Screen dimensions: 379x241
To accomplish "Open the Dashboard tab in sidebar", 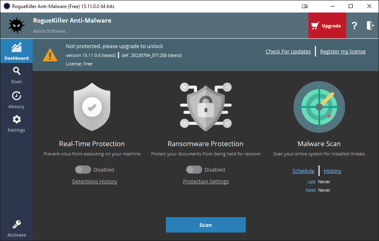I will 17,51.
